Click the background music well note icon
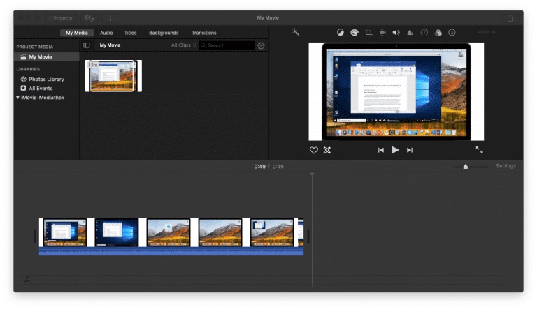The image size is (537, 309). click(x=27, y=279)
